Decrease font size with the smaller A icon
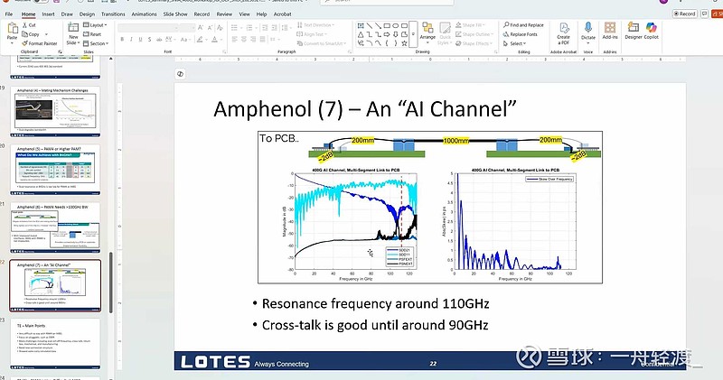The height and width of the screenshot is (380, 723). click(210, 28)
